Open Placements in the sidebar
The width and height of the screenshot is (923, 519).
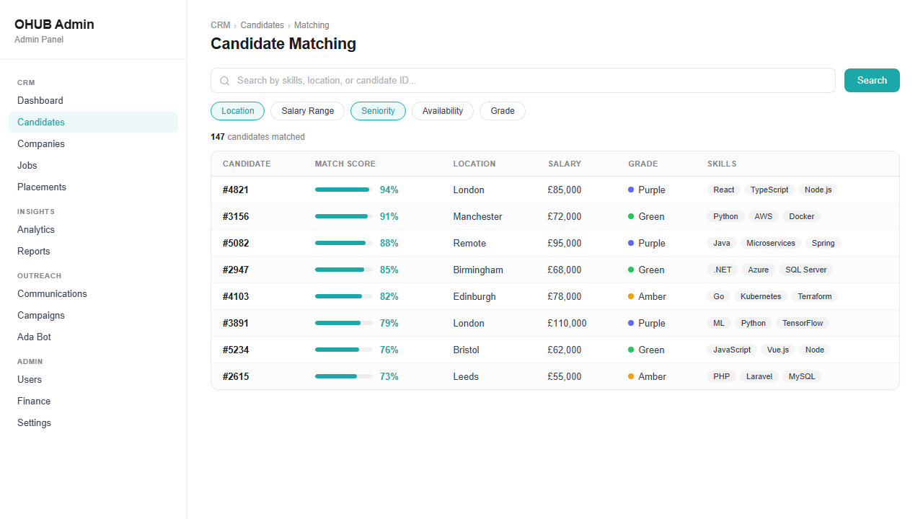click(93, 187)
